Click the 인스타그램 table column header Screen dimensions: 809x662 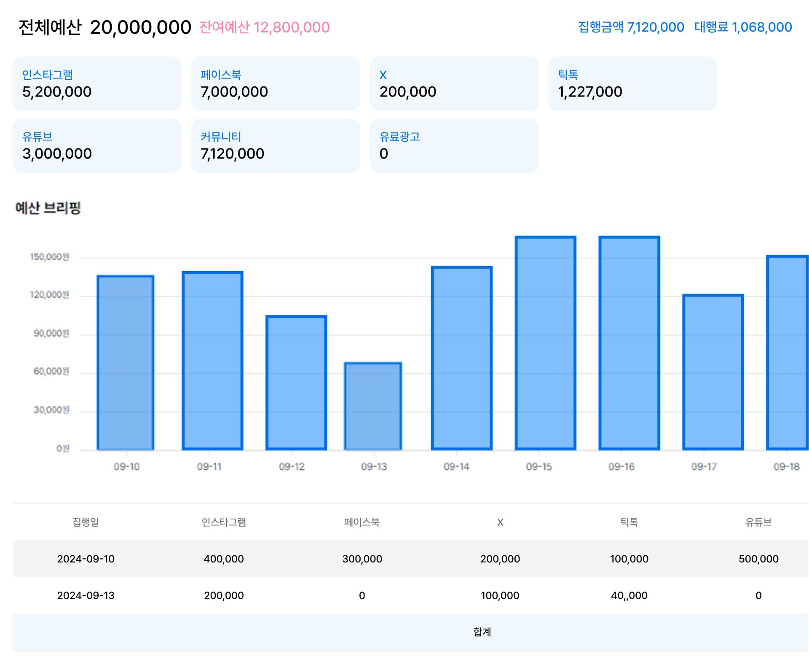tap(224, 522)
